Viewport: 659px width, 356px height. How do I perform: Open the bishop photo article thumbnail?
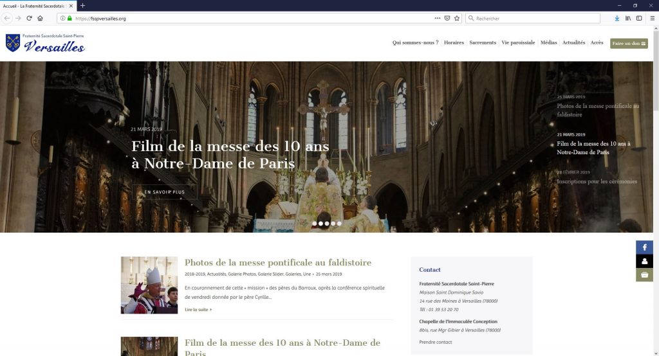click(x=149, y=285)
